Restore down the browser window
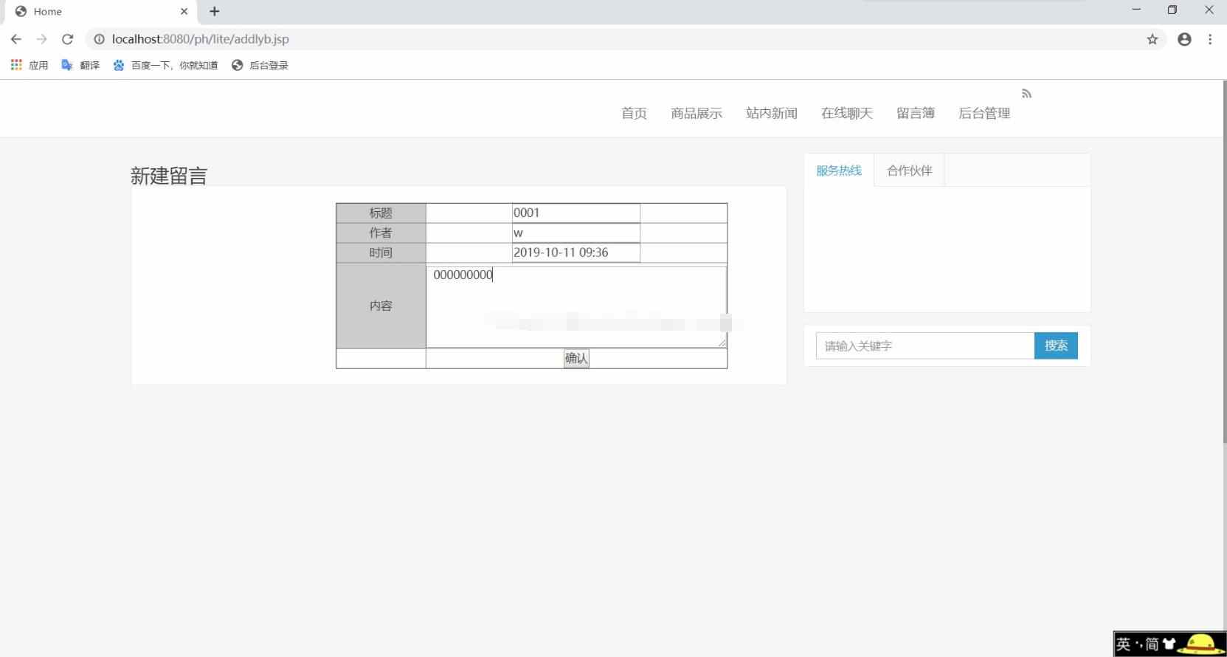The image size is (1227, 657). click(x=1172, y=10)
